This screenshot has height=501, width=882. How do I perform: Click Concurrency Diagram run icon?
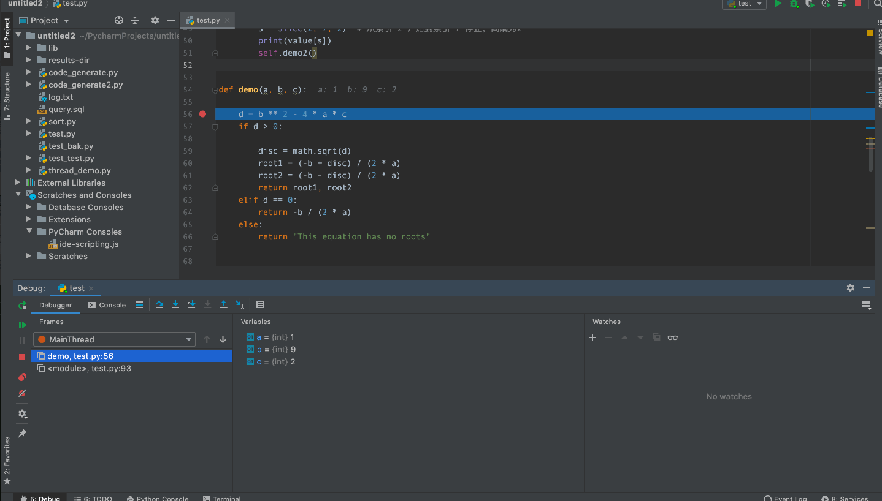[842, 4]
